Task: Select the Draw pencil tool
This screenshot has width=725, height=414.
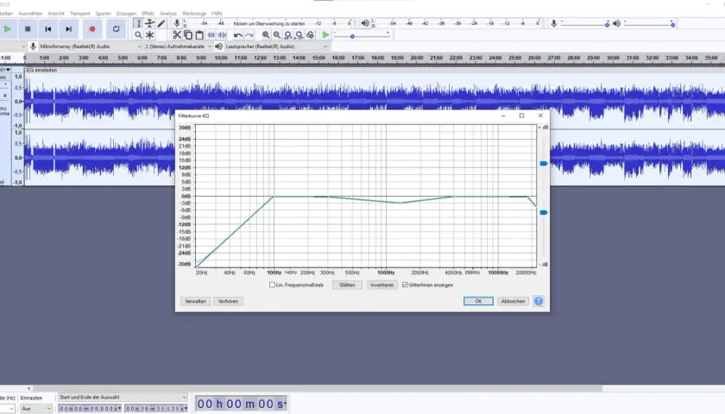Action: click(x=161, y=23)
